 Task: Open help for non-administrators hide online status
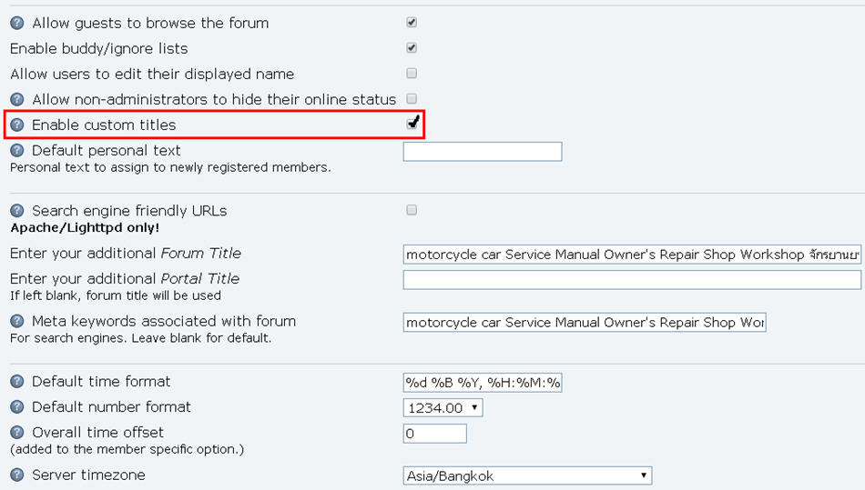pyautogui.click(x=17, y=99)
